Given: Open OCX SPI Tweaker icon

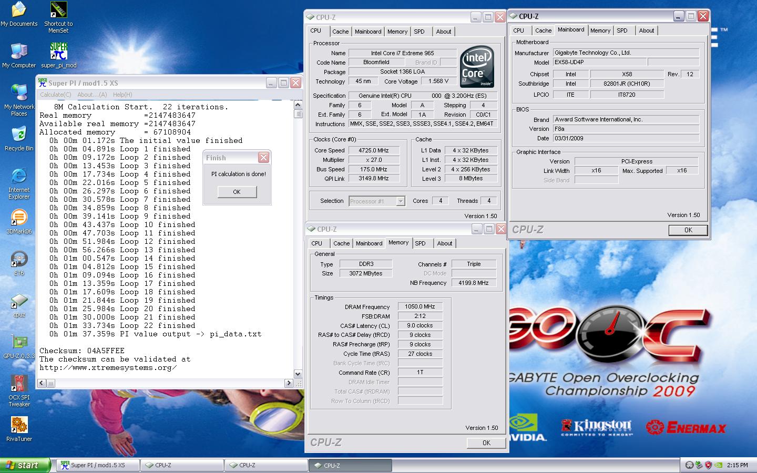Looking at the screenshot, I should click(x=19, y=391).
